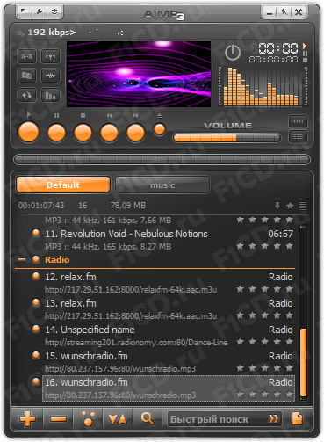Toggle the repeat playback mode button
The width and height of the screenshot is (324, 442).
(x=27, y=95)
